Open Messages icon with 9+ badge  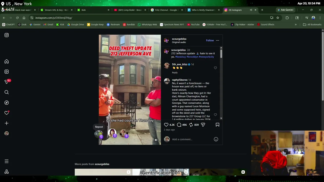coord(7,82)
